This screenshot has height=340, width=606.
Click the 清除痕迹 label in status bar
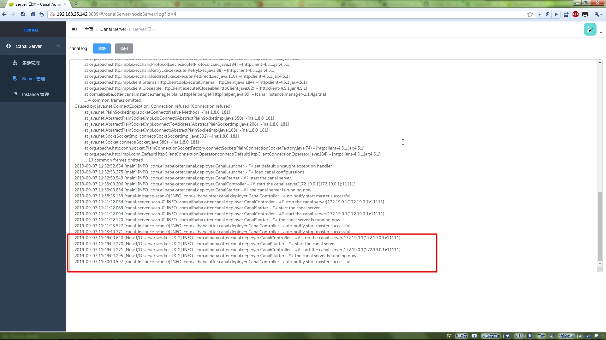[x=567, y=336]
